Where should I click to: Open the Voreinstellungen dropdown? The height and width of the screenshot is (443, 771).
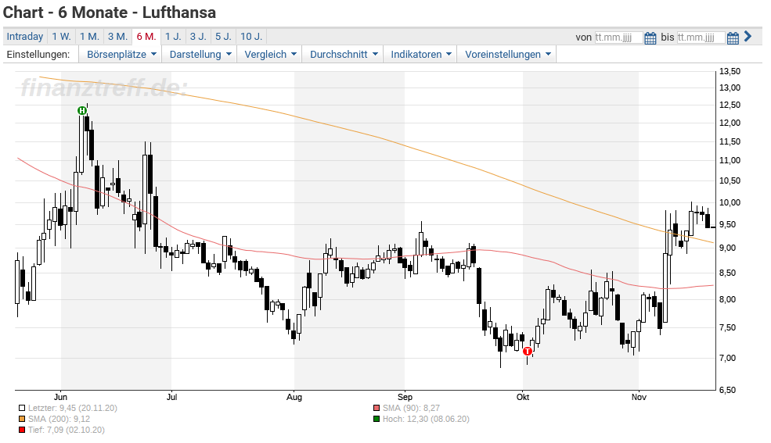coord(507,55)
